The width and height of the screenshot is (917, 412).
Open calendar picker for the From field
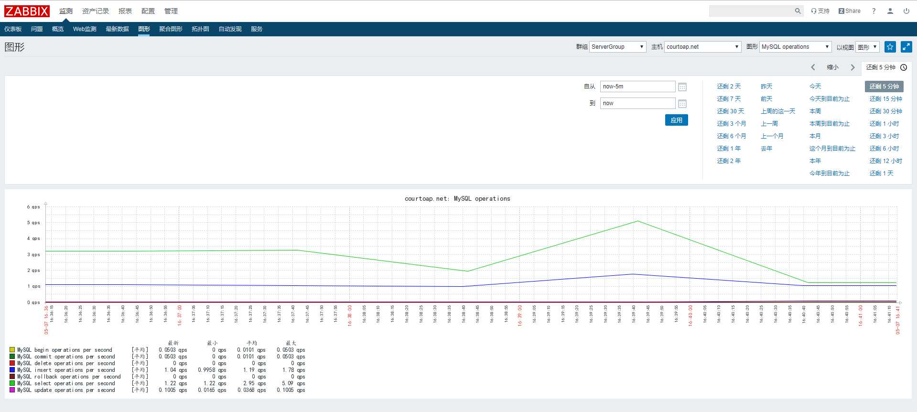coord(682,87)
